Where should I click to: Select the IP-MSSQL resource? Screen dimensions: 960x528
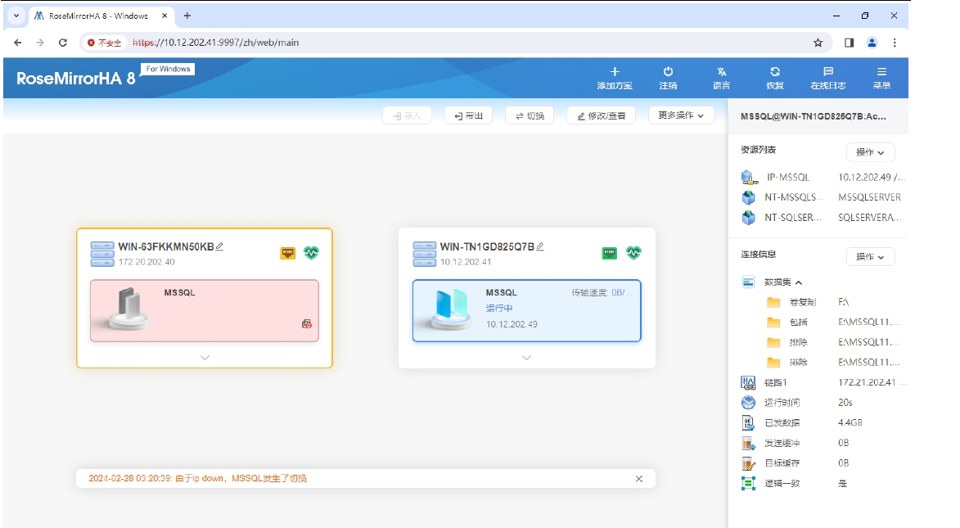[x=824, y=178]
